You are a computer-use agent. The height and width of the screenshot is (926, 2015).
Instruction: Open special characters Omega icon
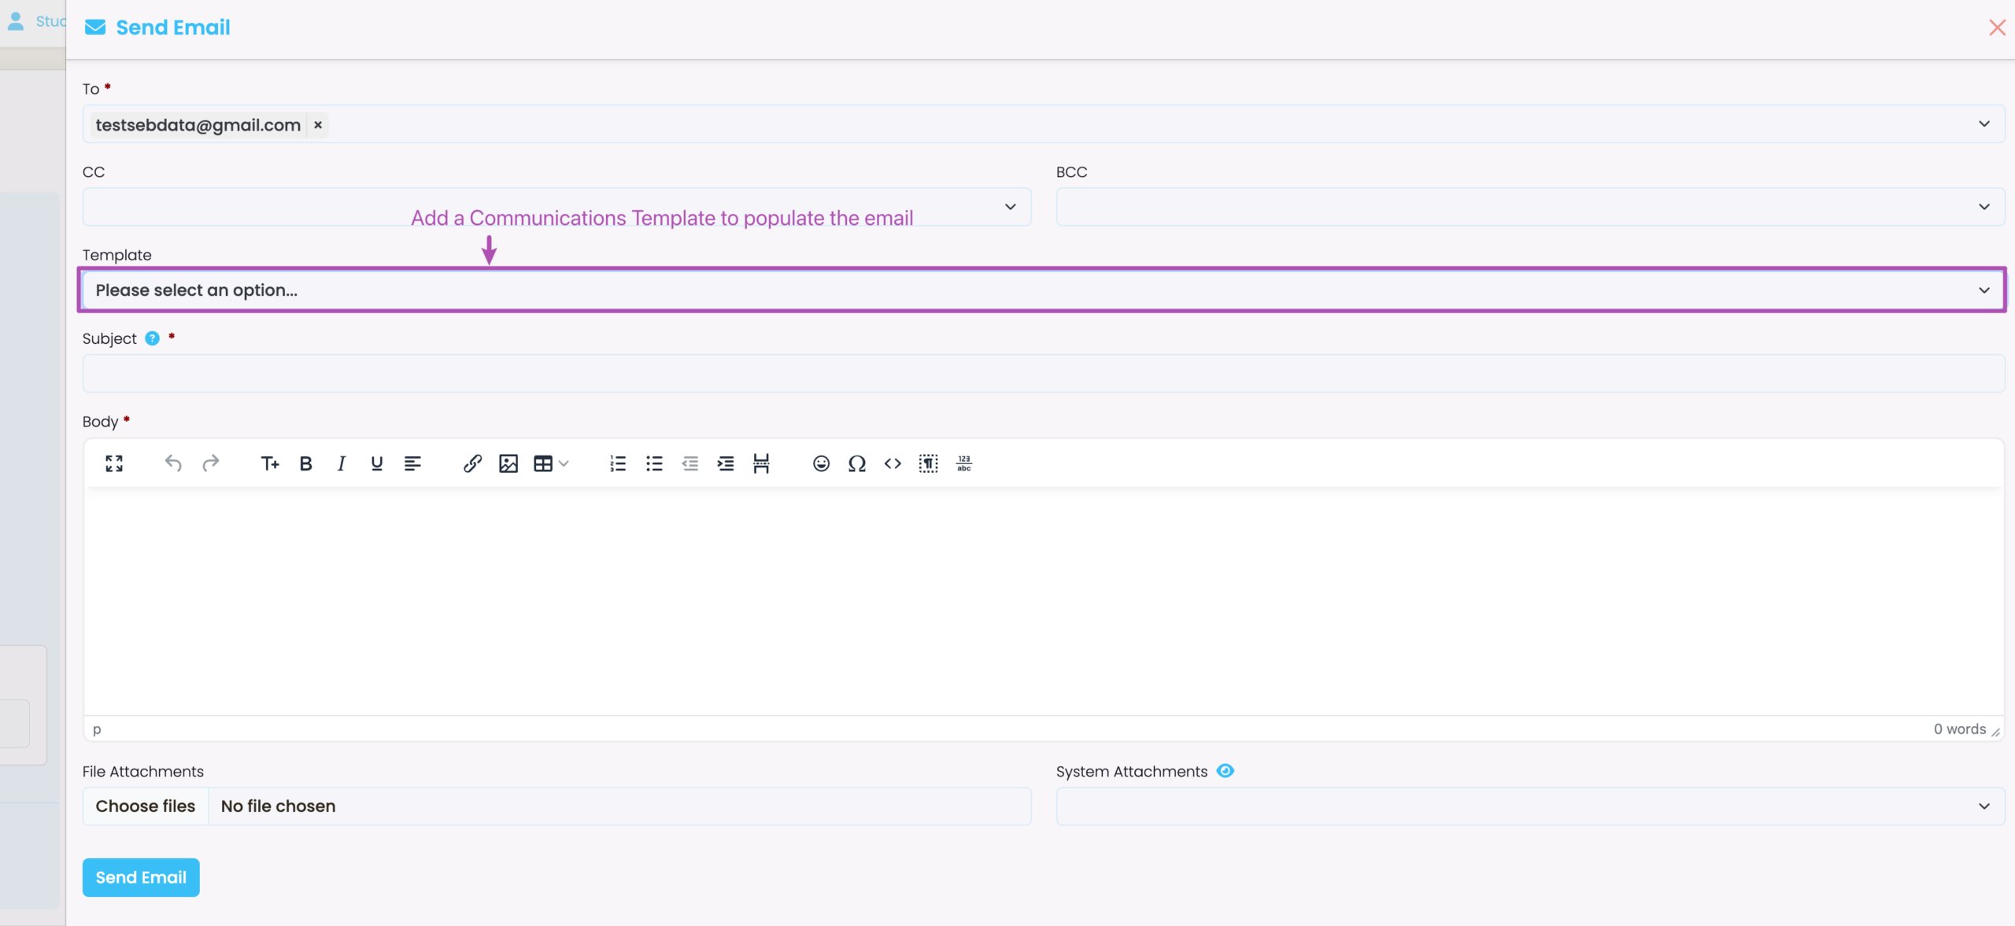click(856, 463)
